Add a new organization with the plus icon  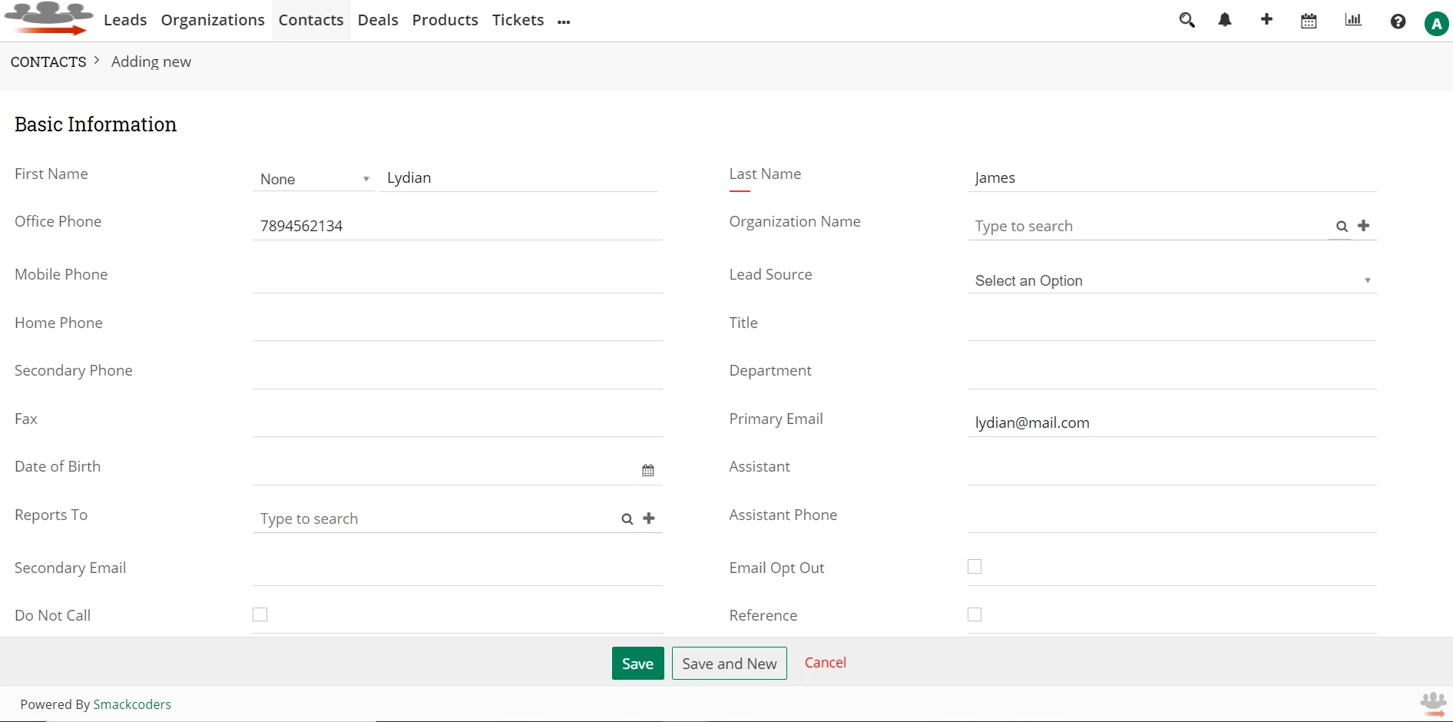pos(1365,226)
